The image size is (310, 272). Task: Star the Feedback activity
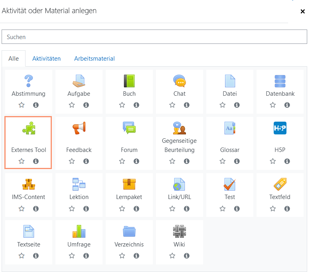point(72,161)
